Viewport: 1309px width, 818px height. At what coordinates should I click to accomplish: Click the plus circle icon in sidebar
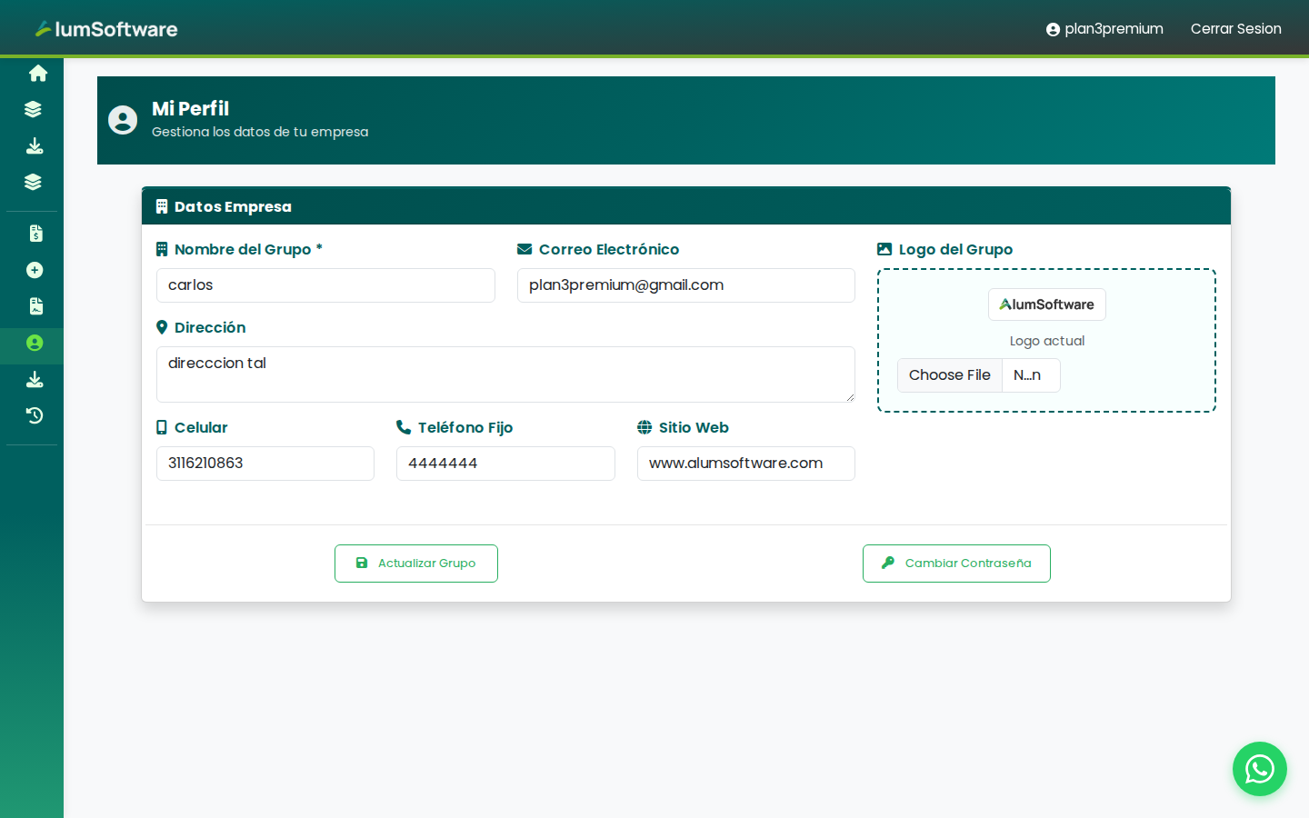35,270
